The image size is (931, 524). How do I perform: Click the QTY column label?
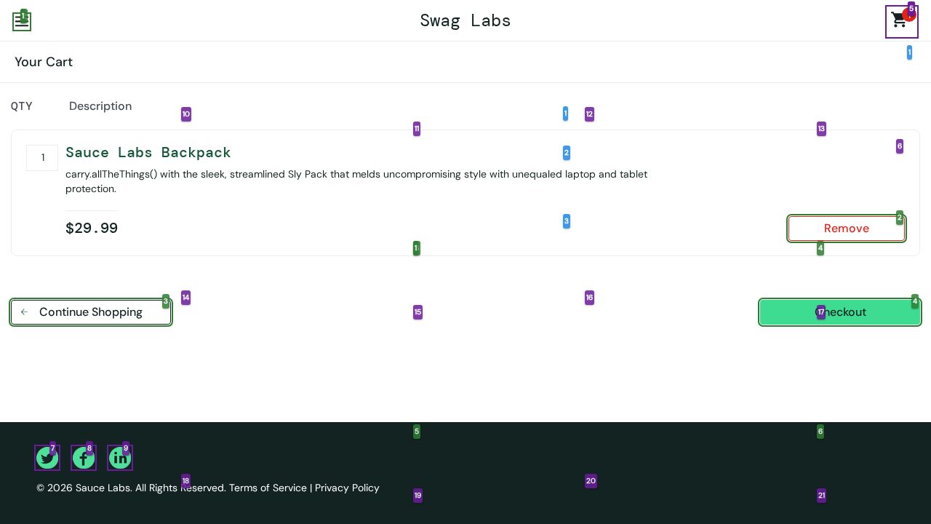(x=22, y=106)
